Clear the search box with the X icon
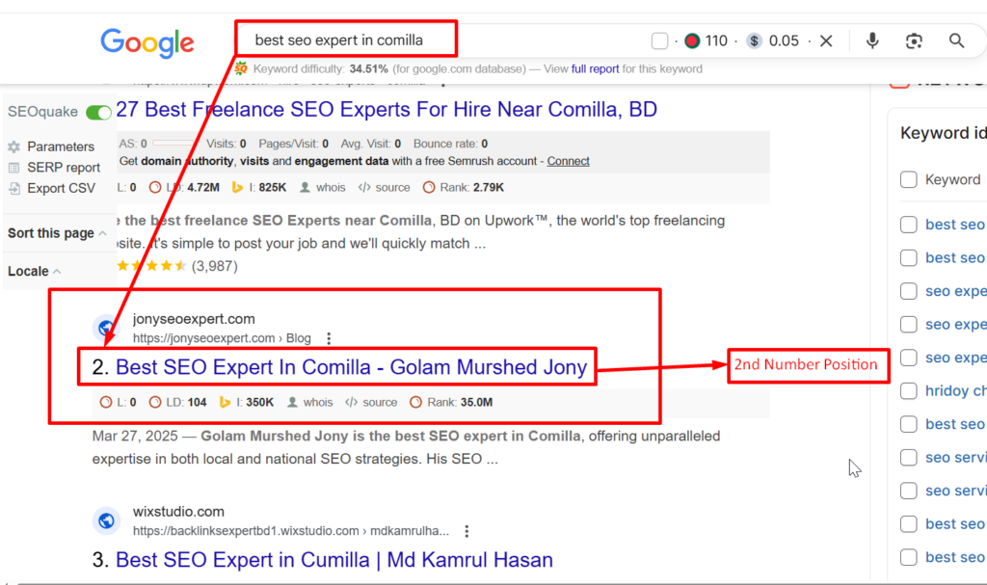The image size is (987, 585). 826,40
